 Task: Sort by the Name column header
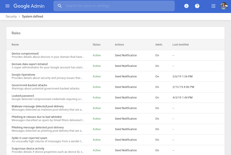tap(15, 44)
